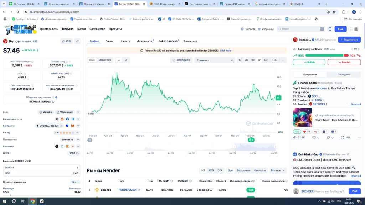
Task: Click the Bearish vote button
Action: [344, 62]
